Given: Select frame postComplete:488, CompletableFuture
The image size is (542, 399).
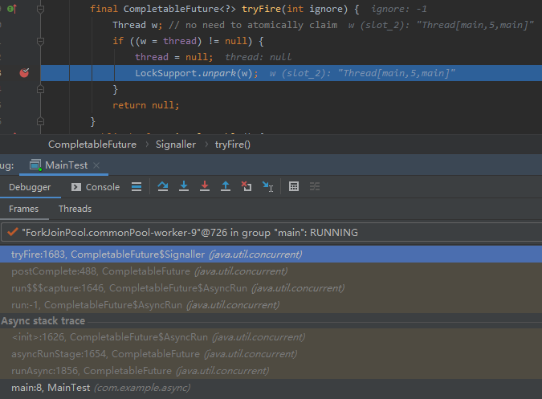Looking at the screenshot, I should [271, 271].
